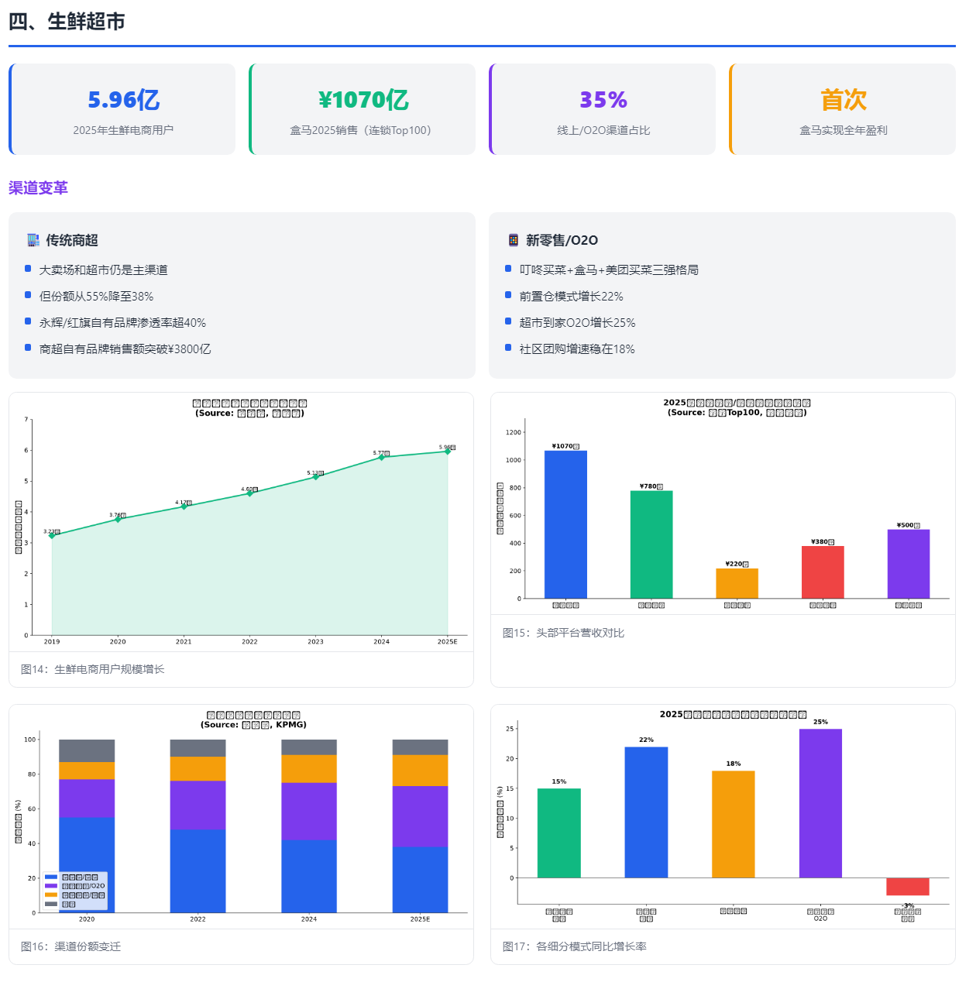Click the 四、生鲜超市 page title
The height and width of the screenshot is (989, 976).
pyautogui.click(x=67, y=22)
